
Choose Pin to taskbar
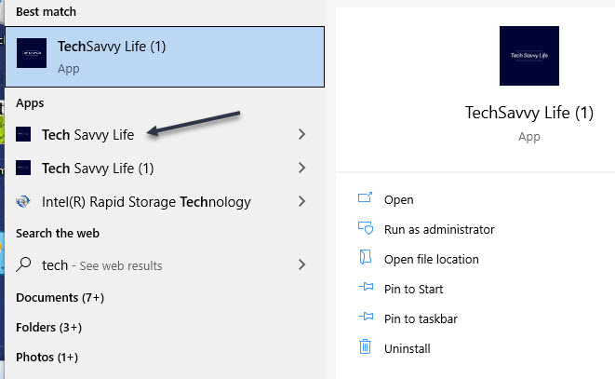pyautogui.click(x=421, y=318)
